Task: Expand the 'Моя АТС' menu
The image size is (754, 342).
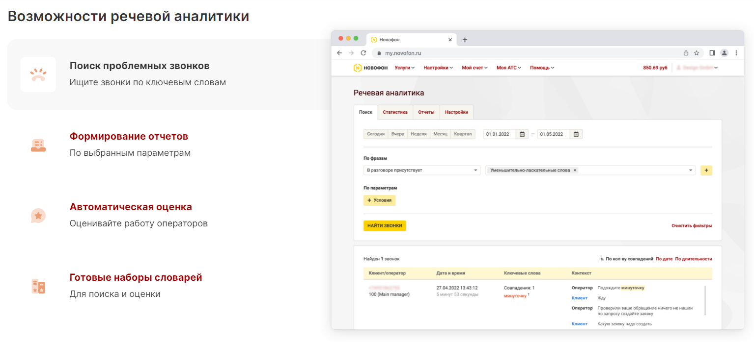Action: tap(508, 68)
